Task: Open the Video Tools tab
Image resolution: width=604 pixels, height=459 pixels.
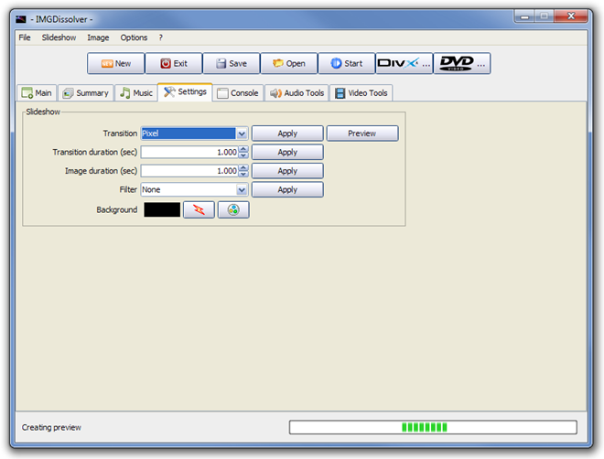Action: click(361, 93)
